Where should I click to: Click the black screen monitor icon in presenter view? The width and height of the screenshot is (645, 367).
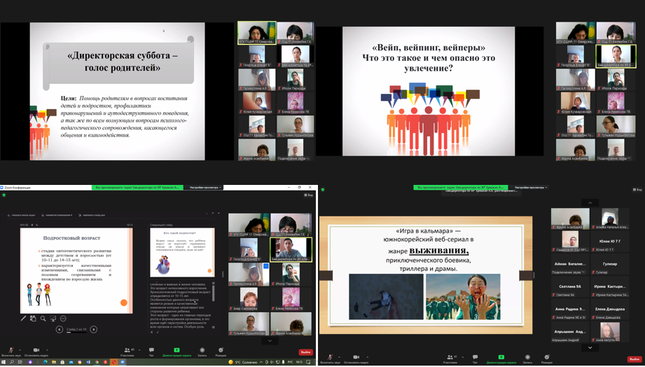[53, 319]
